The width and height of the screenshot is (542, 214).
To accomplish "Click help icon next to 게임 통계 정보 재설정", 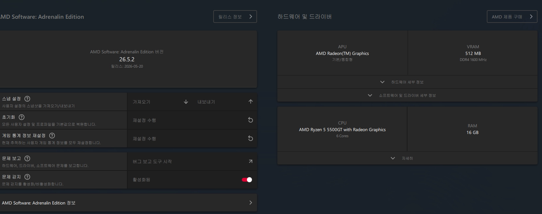I will (52, 136).
